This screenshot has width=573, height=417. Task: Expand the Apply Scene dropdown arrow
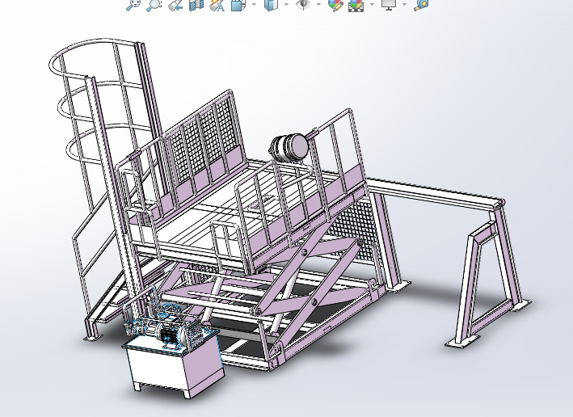[372, 5]
